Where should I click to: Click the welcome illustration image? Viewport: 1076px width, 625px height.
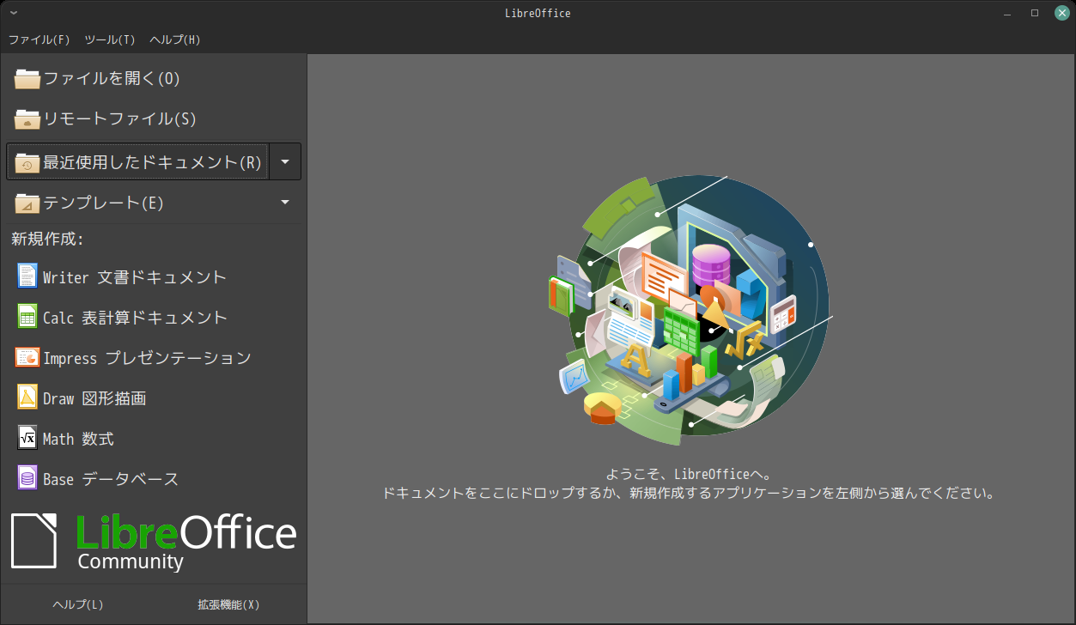pyautogui.click(x=691, y=309)
